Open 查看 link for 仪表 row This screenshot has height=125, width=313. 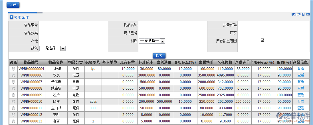(x=301, y=75)
